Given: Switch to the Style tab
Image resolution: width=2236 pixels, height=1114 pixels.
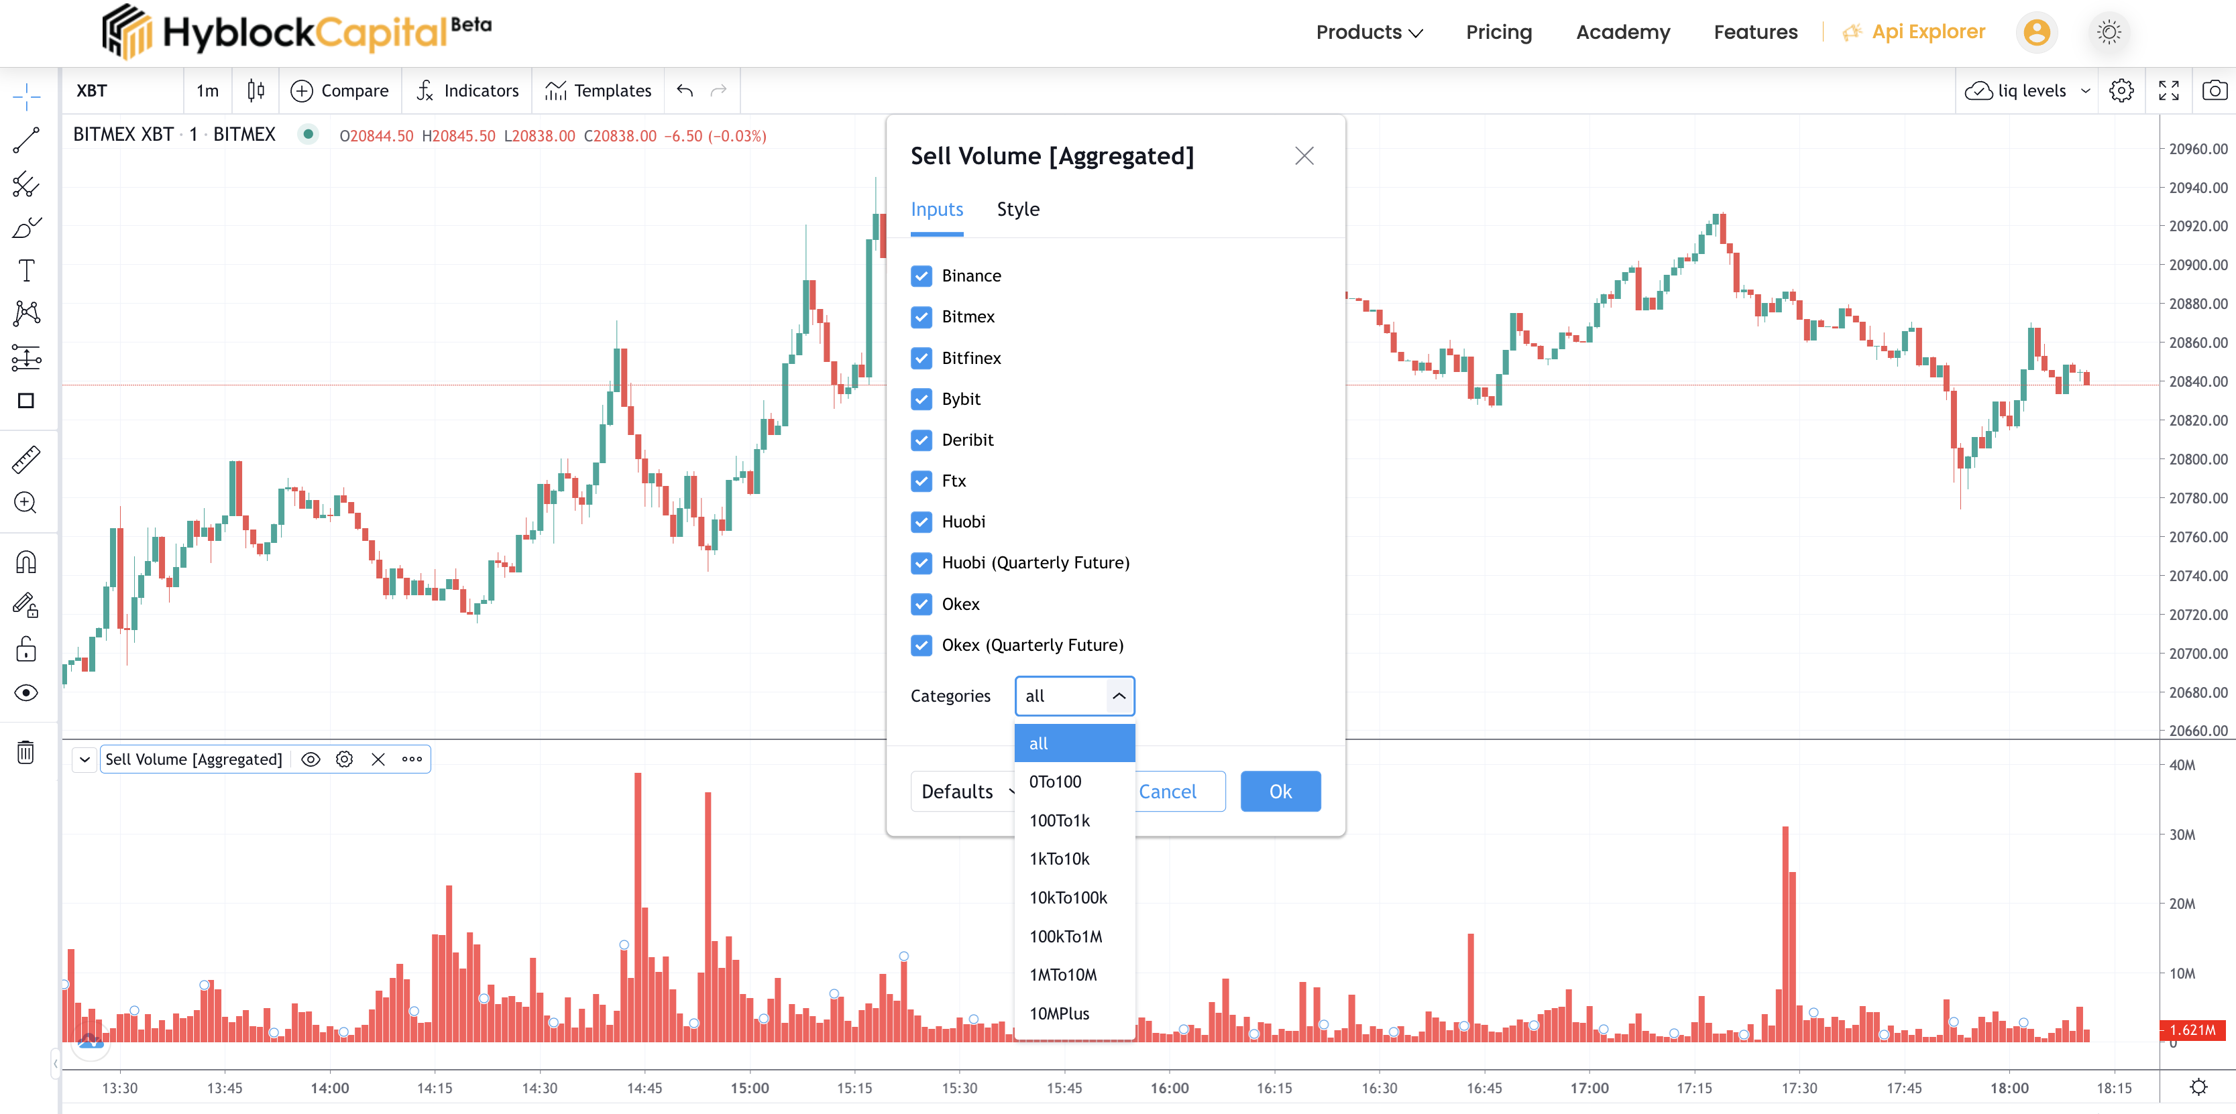Looking at the screenshot, I should [1017, 209].
